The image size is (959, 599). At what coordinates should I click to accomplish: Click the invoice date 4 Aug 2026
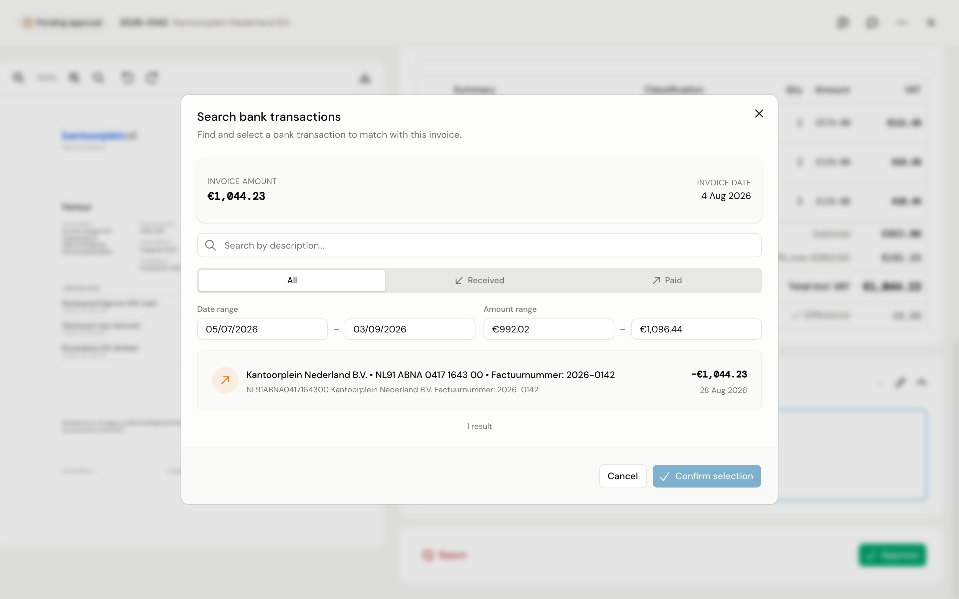pyautogui.click(x=726, y=196)
